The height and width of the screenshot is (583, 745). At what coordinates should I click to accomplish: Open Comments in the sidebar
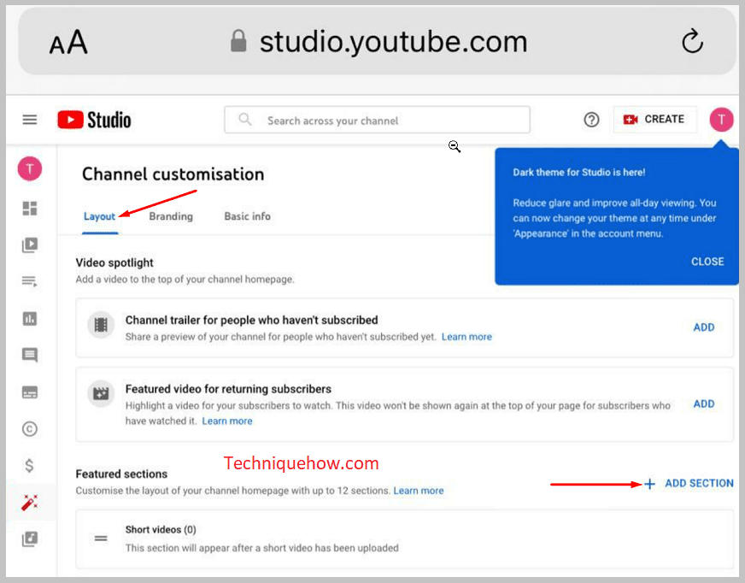[x=29, y=355]
